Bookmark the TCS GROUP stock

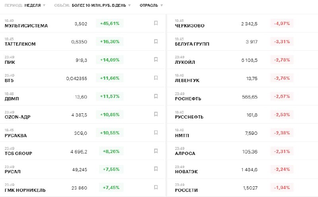[x=156, y=151]
